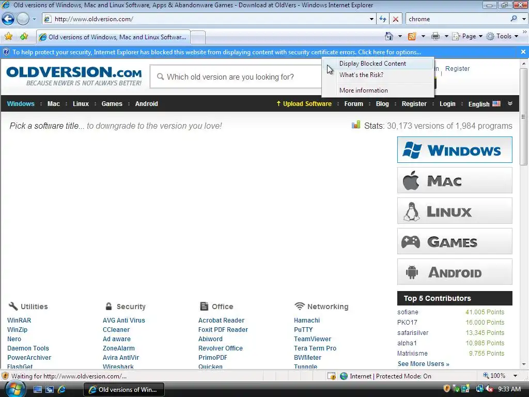Screen dimensions: 529x397
Task: Expand the address bar history dropdown
Action: [371, 19]
